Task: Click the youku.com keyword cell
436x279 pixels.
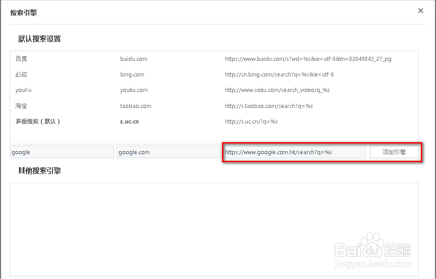Action: 134,90
